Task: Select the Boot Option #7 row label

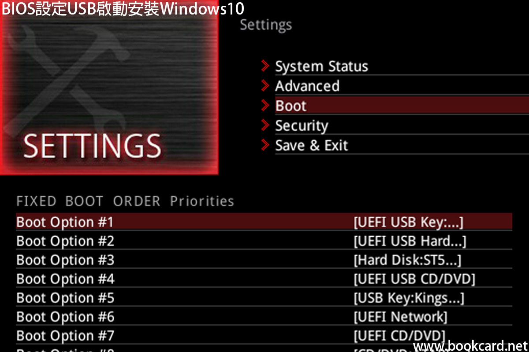Action: coord(65,336)
